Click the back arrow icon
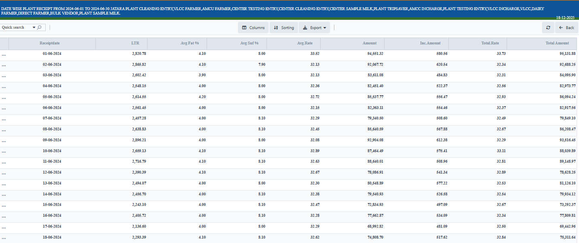 [x=561, y=27]
